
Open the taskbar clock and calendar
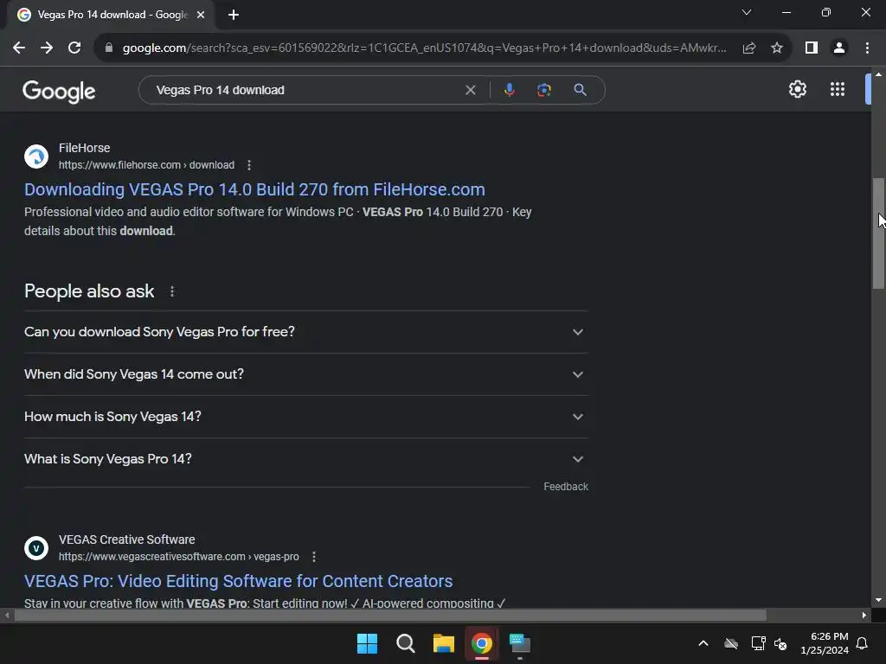(x=825, y=643)
